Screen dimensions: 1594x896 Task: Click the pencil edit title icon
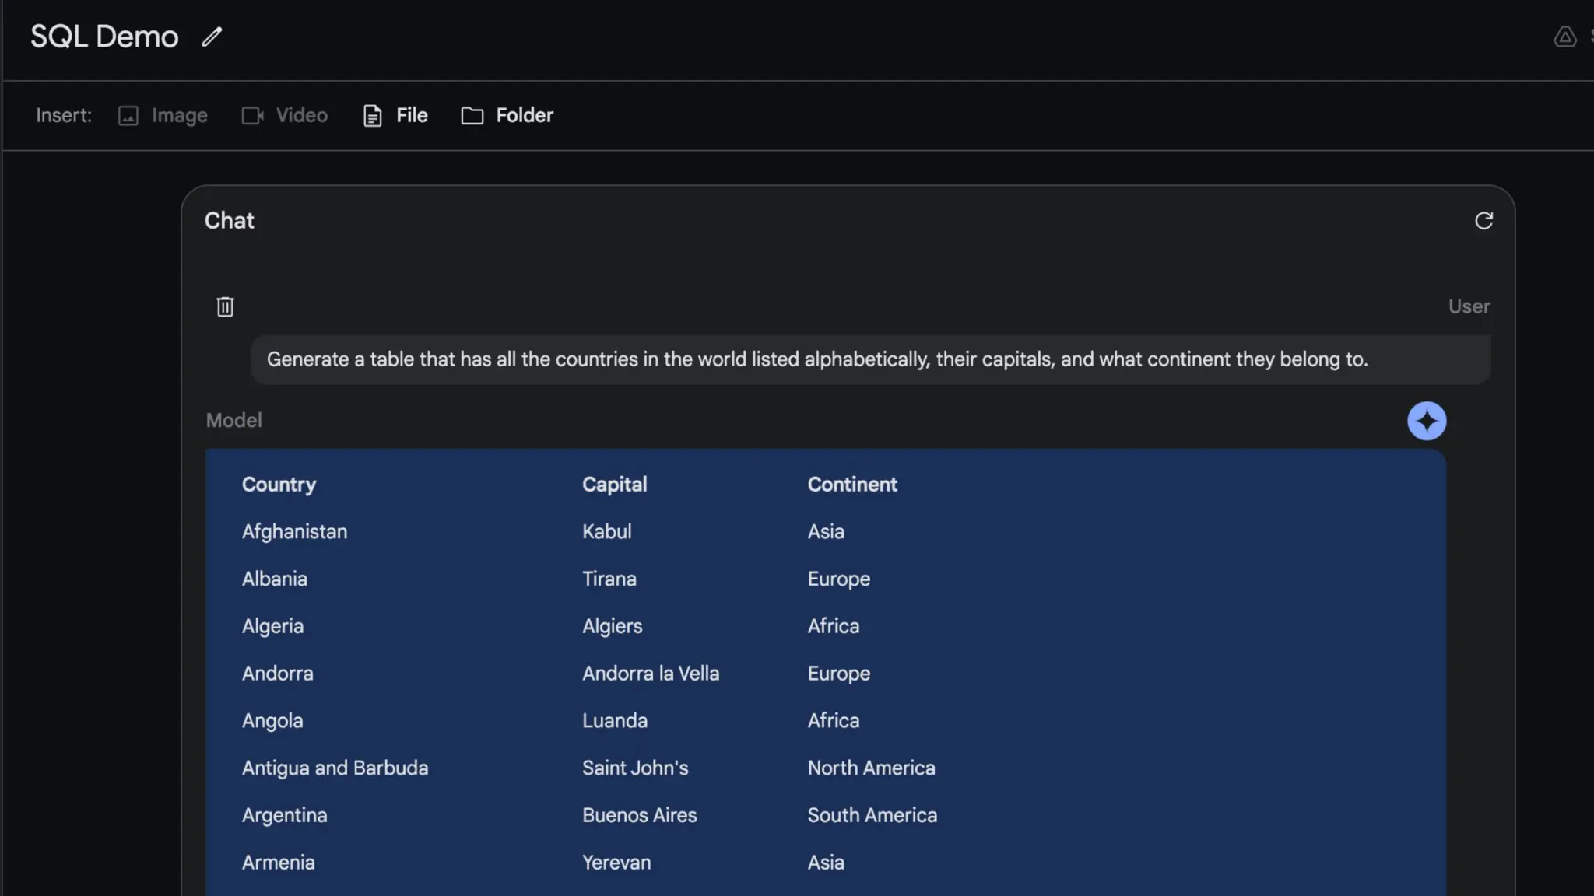(x=212, y=37)
